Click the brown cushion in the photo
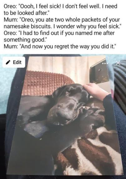126x179 pixels. (x=48, y=83)
